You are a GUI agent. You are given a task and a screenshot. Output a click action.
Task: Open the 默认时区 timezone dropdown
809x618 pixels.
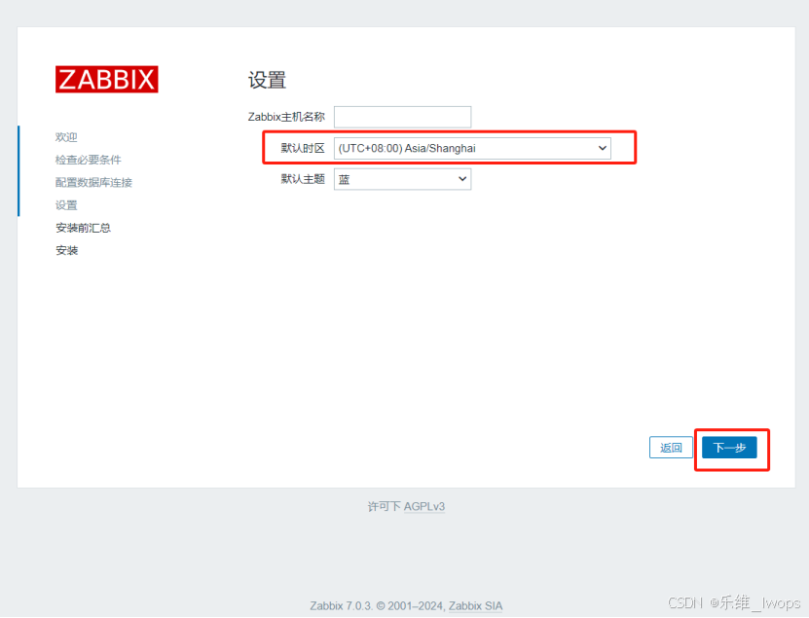472,148
